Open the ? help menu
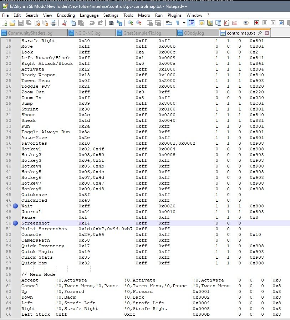 pos(208,15)
